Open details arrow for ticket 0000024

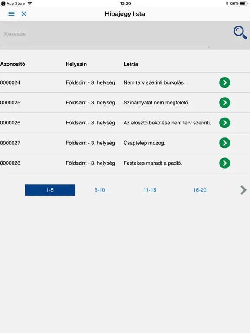point(224,82)
